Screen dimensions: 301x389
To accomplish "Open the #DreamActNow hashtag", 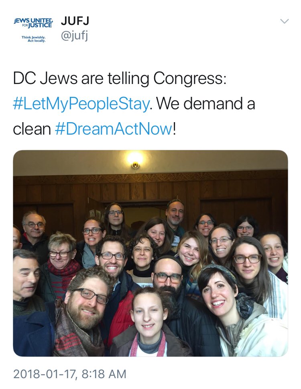I will point(114,129).
